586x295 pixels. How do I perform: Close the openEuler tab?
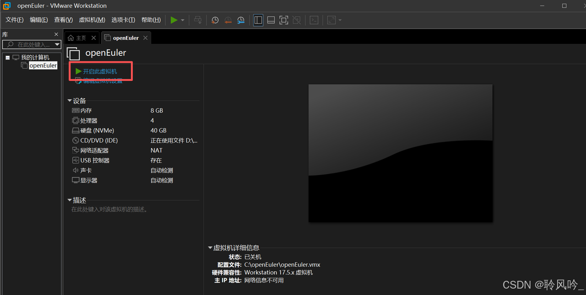pyautogui.click(x=146, y=38)
